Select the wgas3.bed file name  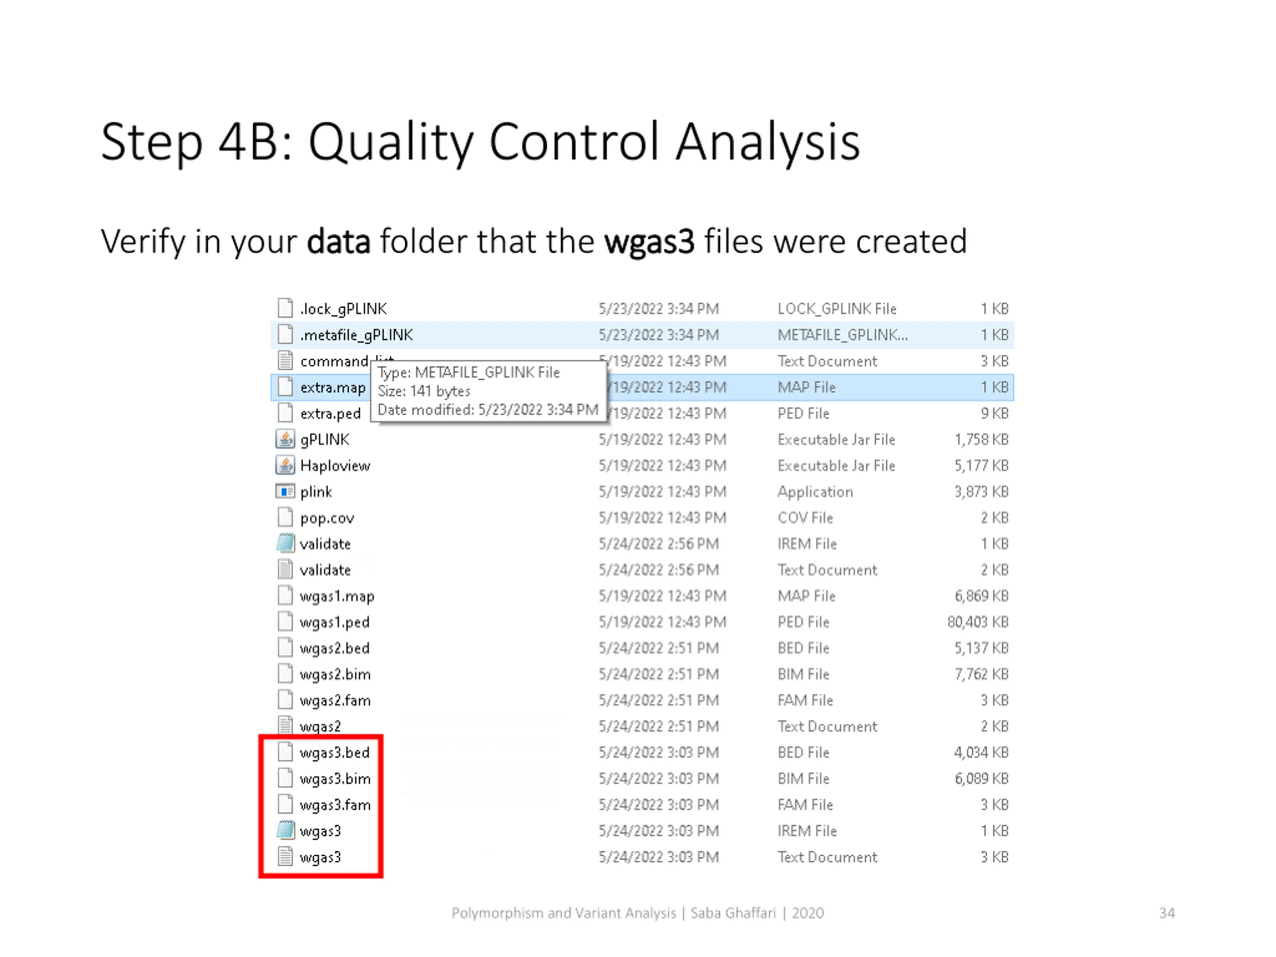point(334,753)
